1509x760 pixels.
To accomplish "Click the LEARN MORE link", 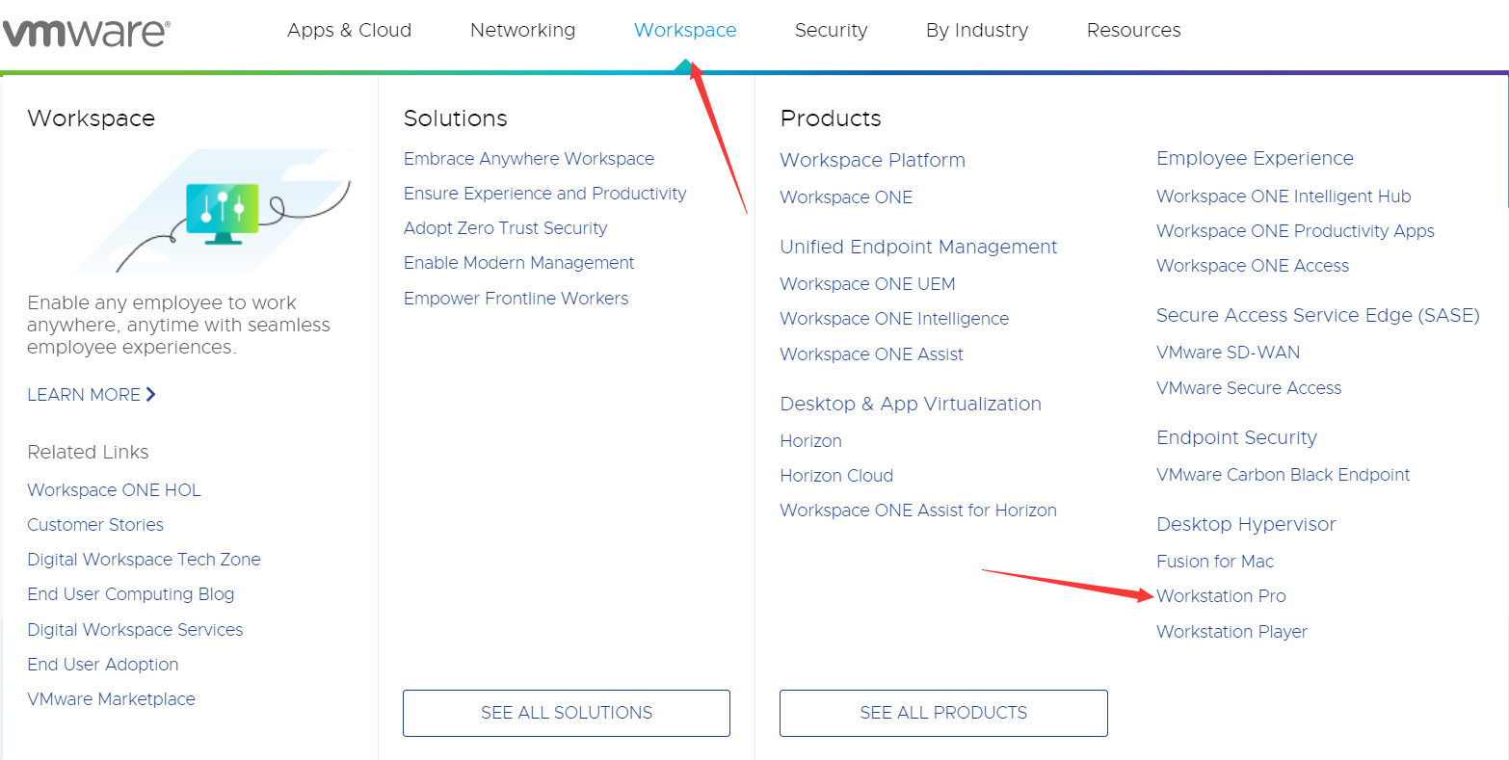I will pos(92,395).
